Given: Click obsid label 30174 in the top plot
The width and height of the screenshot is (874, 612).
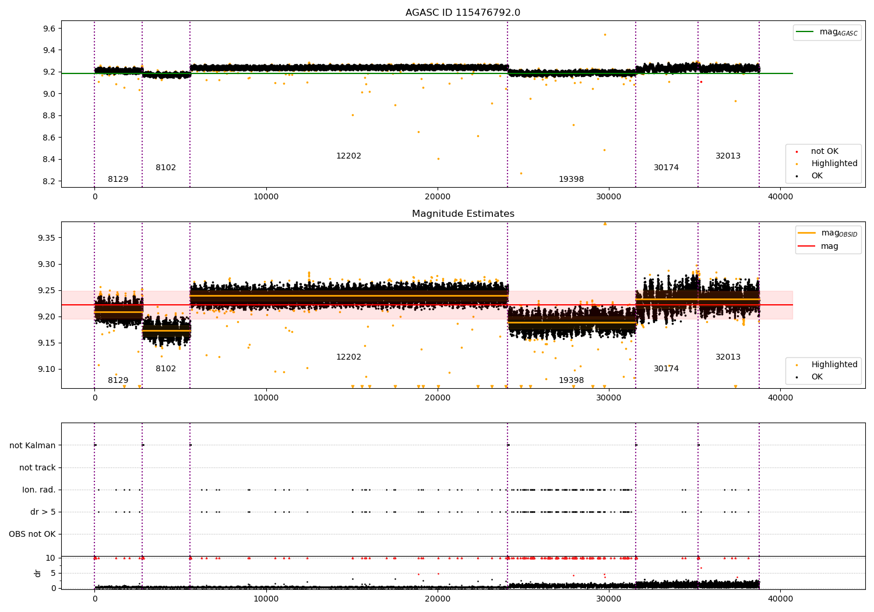Looking at the screenshot, I should coord(666,168).
